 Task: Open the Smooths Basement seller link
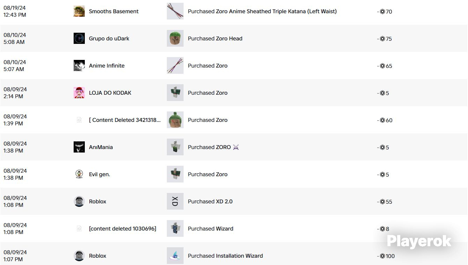click(114, 11)
